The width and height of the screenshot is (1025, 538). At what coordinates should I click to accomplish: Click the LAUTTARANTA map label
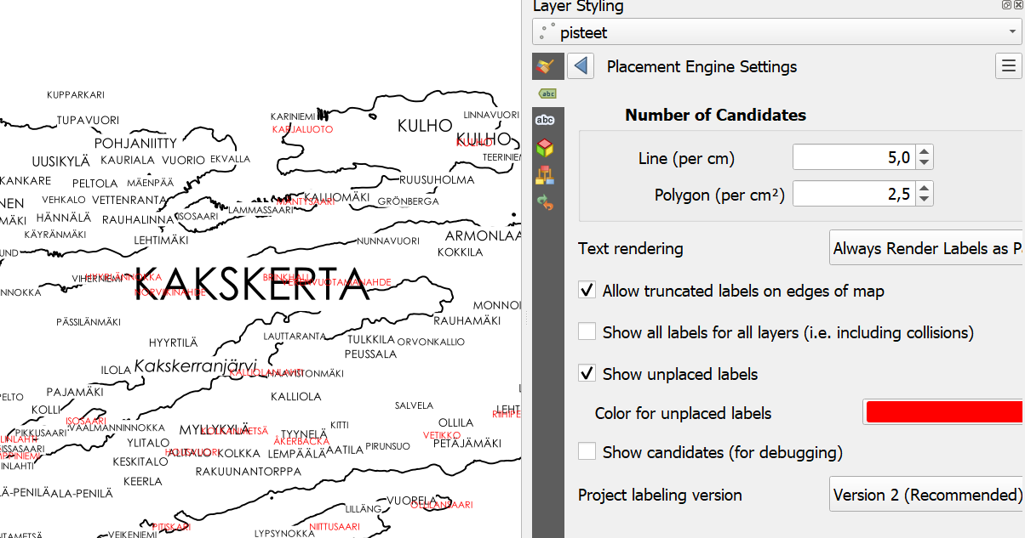(x=295, y=337)
